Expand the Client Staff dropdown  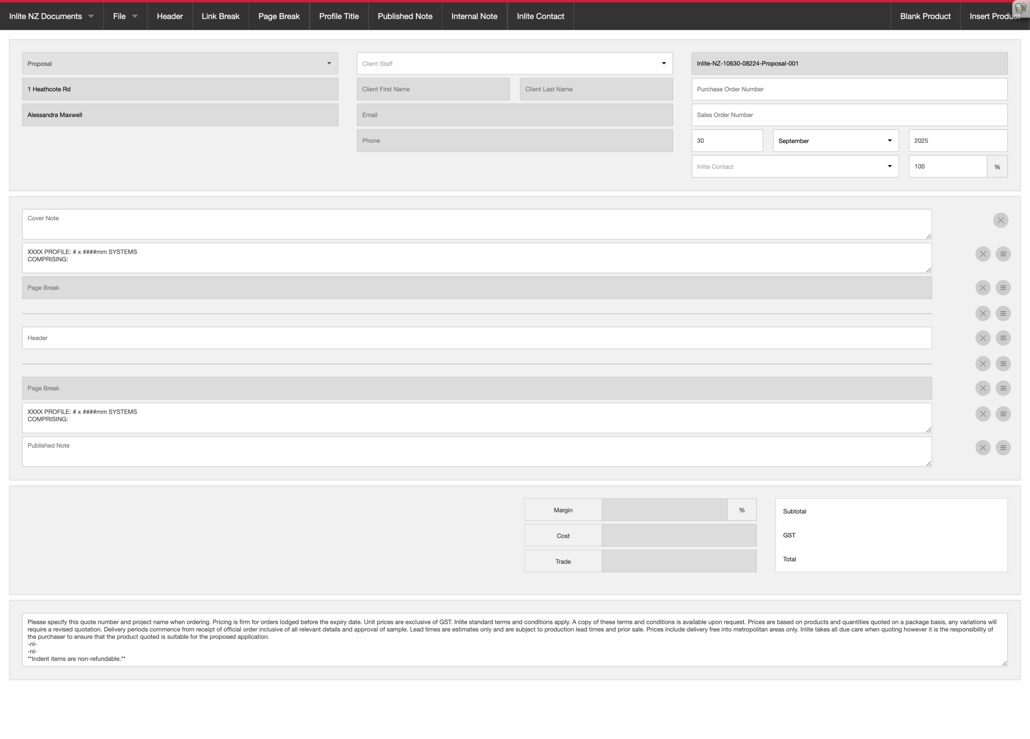pos(515,64)
